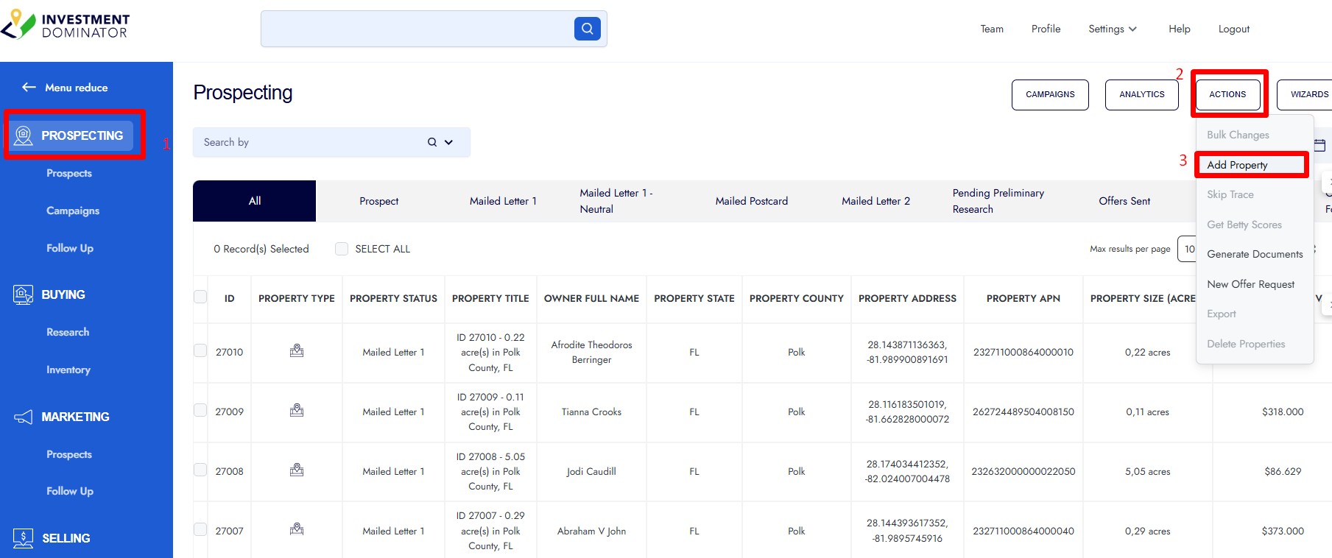Tick the checkbox for record 27009
This screenshot has width=1332, height=558.
(x=200, y=410)
